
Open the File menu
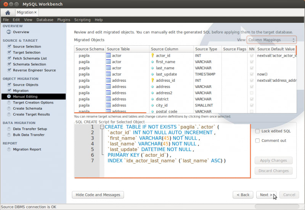tap(6, 20)
